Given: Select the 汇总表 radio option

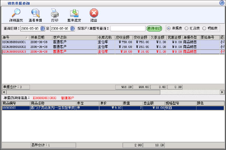Looking at the screenshot, I should [x=186, y=28].
